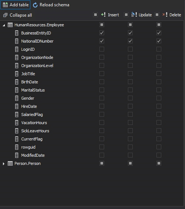Click the Collapse all stacked squares icon

(x=5, y=15)
